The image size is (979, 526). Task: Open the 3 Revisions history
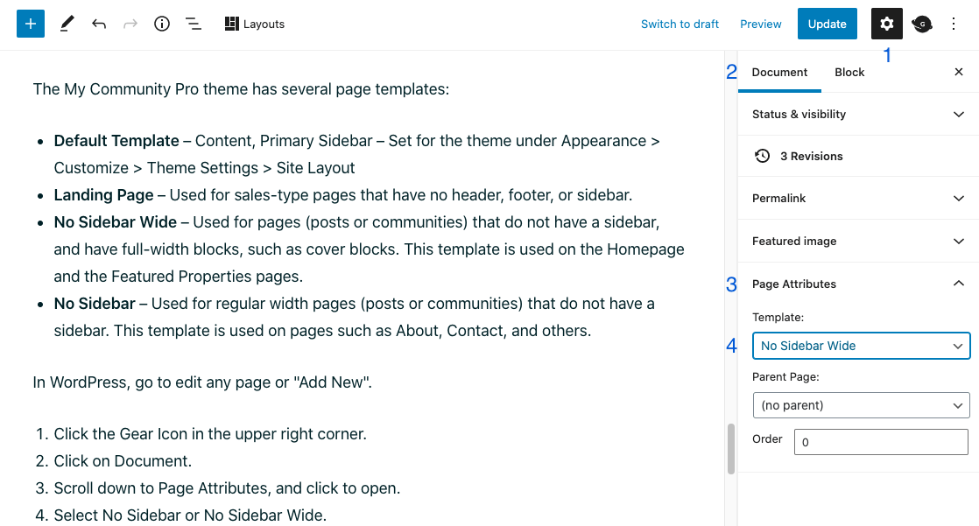tap(858, 156)
